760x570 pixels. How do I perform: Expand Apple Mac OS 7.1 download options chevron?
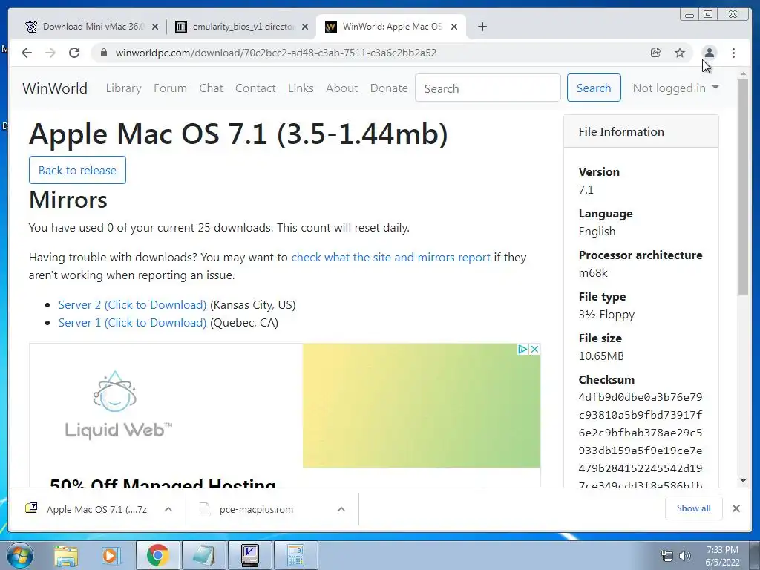168,509
